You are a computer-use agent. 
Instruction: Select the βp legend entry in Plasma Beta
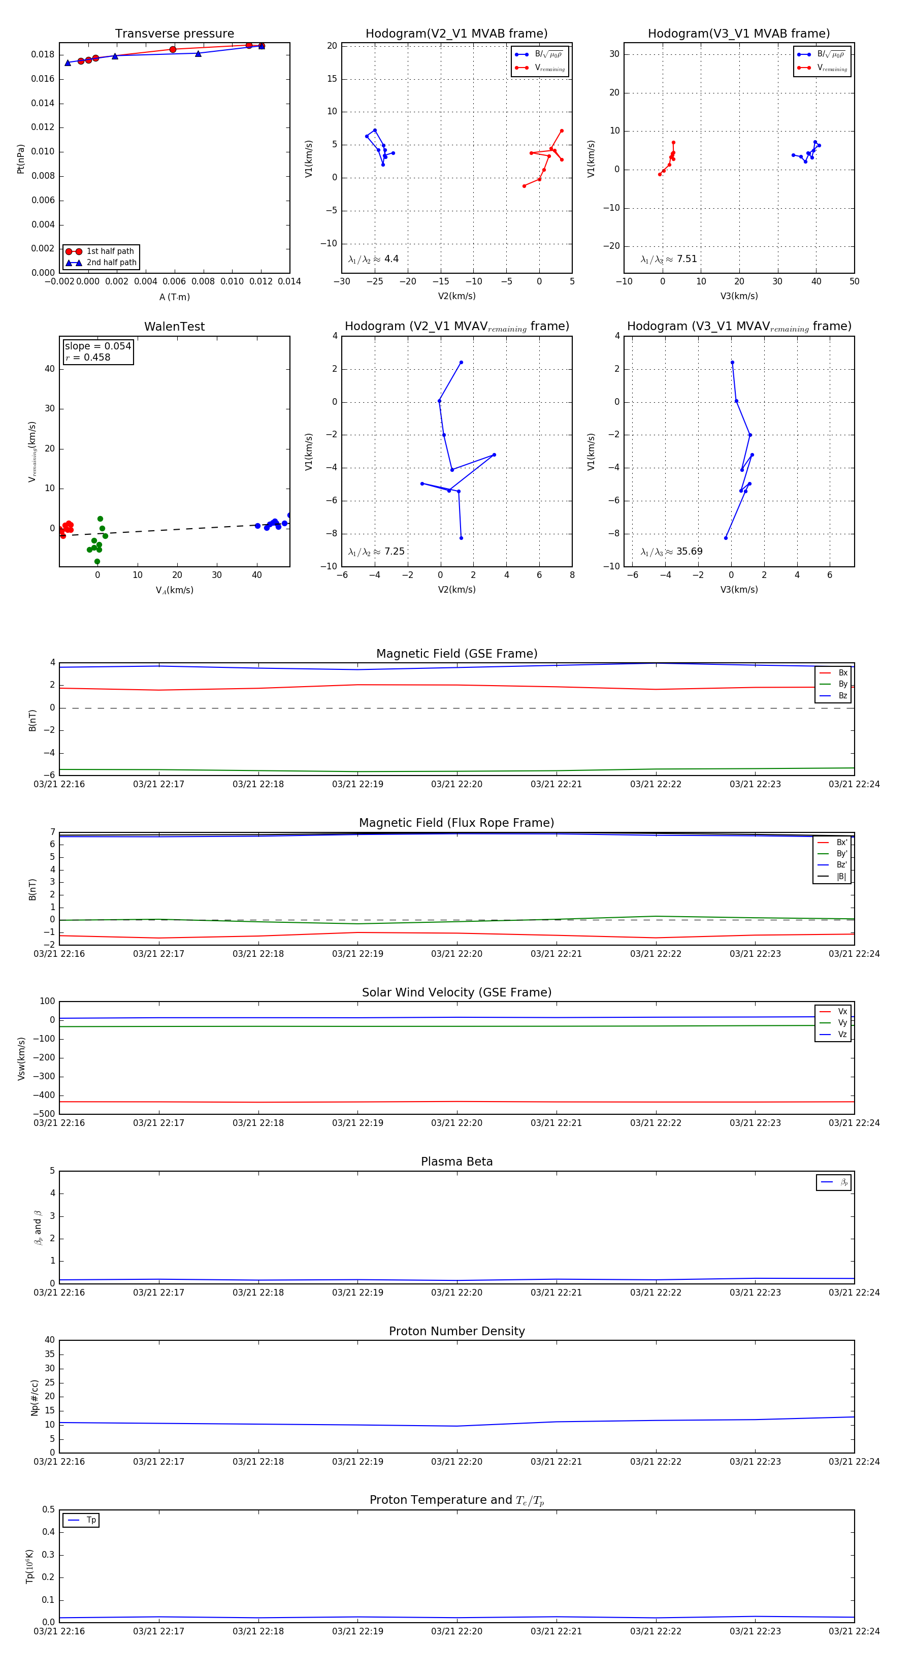pyautogui.click(x=835, y=1182)
